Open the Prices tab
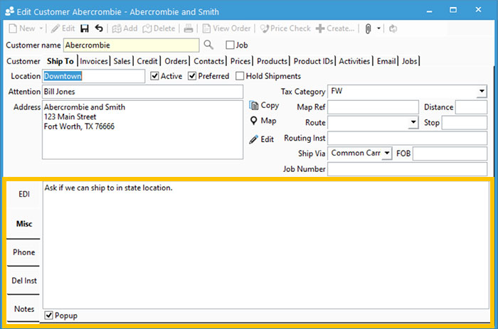 click(240, 61)
